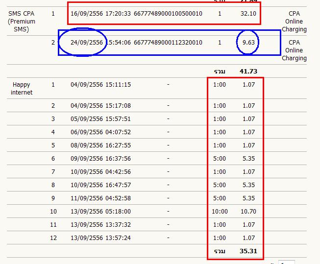Select the timestamp 04/09/2556 15:17:08
320x264 pixels.
click(100, 106)
